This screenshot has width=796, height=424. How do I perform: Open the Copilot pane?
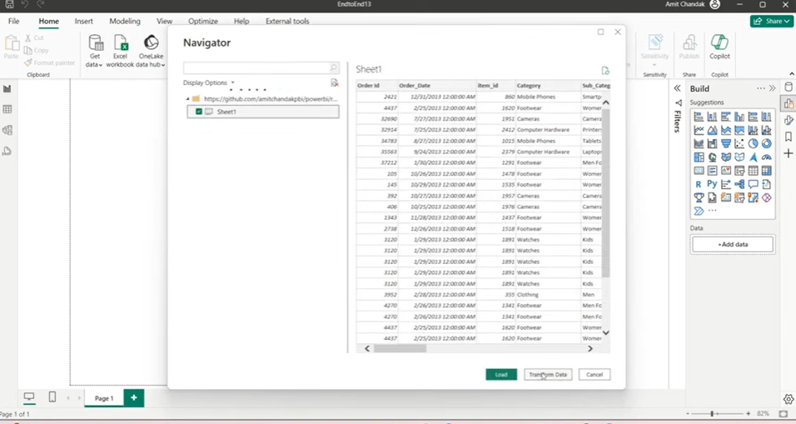click(719, 47)
